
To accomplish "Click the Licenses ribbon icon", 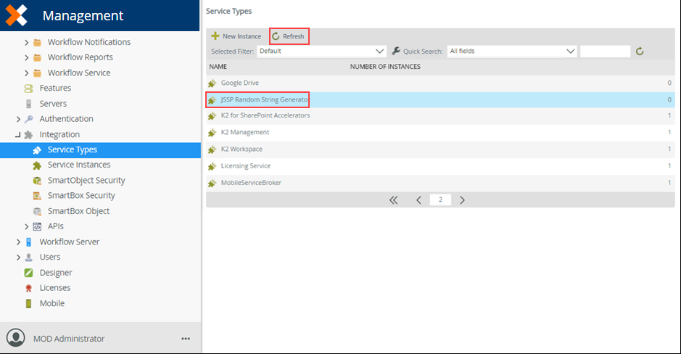I will [x=28, y=288].
